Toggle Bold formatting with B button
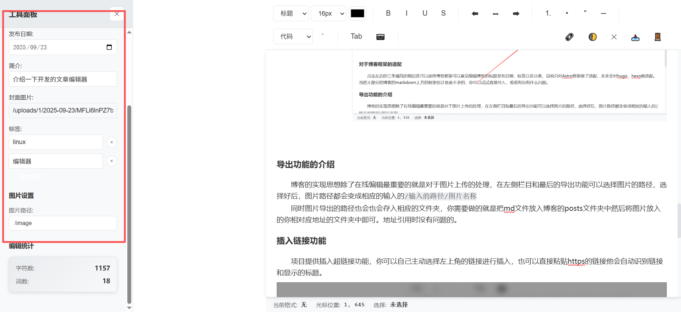681x312 pixels. coord(388,13)
